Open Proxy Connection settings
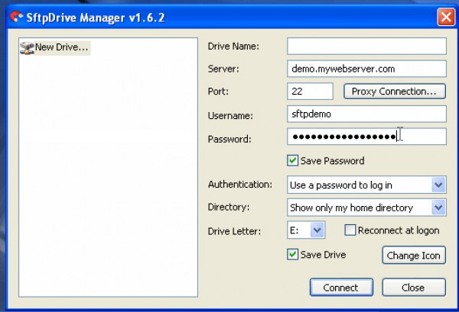The width and height of the screenshot is (459, 312). pyautogui.click(x=394, y=92)
